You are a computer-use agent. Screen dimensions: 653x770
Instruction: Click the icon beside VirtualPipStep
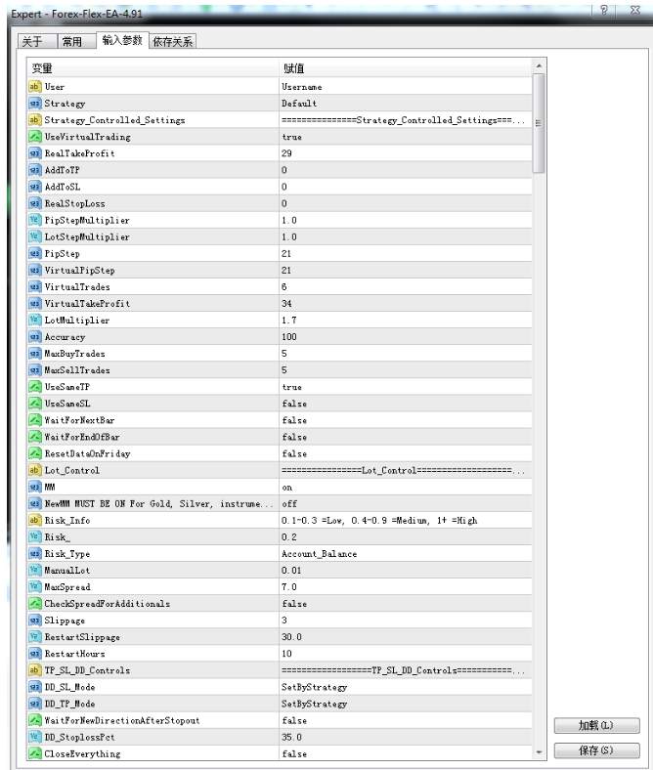coord(34,271)
